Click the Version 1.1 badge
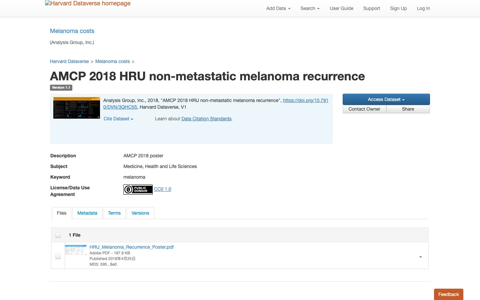 point(61,88)
